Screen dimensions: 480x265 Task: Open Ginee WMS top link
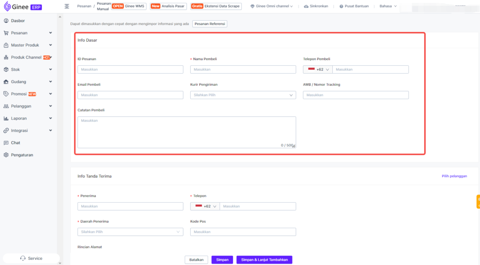tap(129, 6)
